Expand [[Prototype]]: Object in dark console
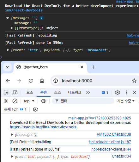This screenshot has height=162, width=139. coord(12,28)
